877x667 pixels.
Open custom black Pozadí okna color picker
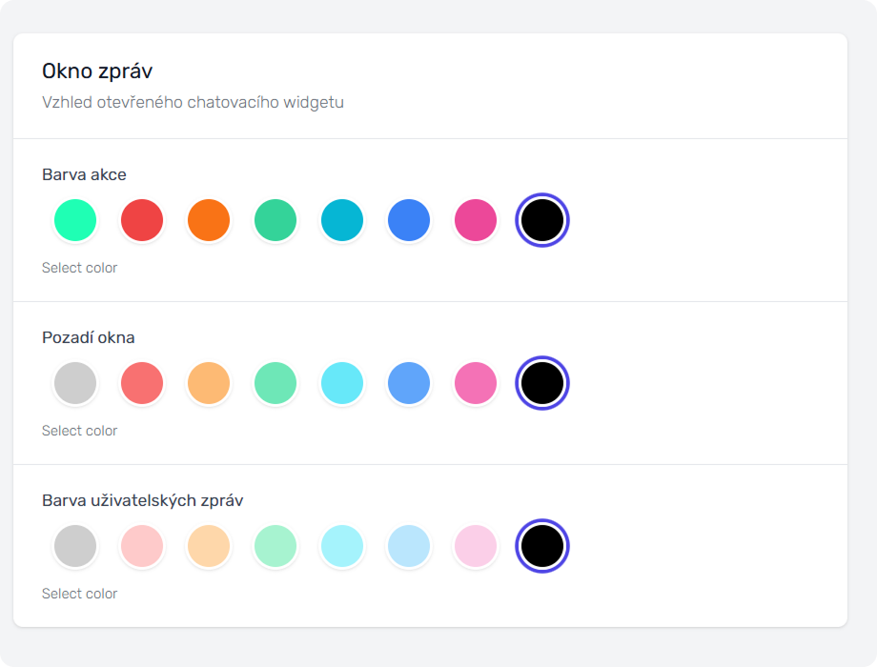point(542,383)
